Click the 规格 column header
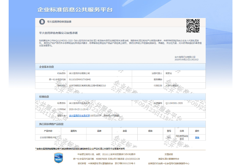This screenshot has height=167, width=240. 150,131
